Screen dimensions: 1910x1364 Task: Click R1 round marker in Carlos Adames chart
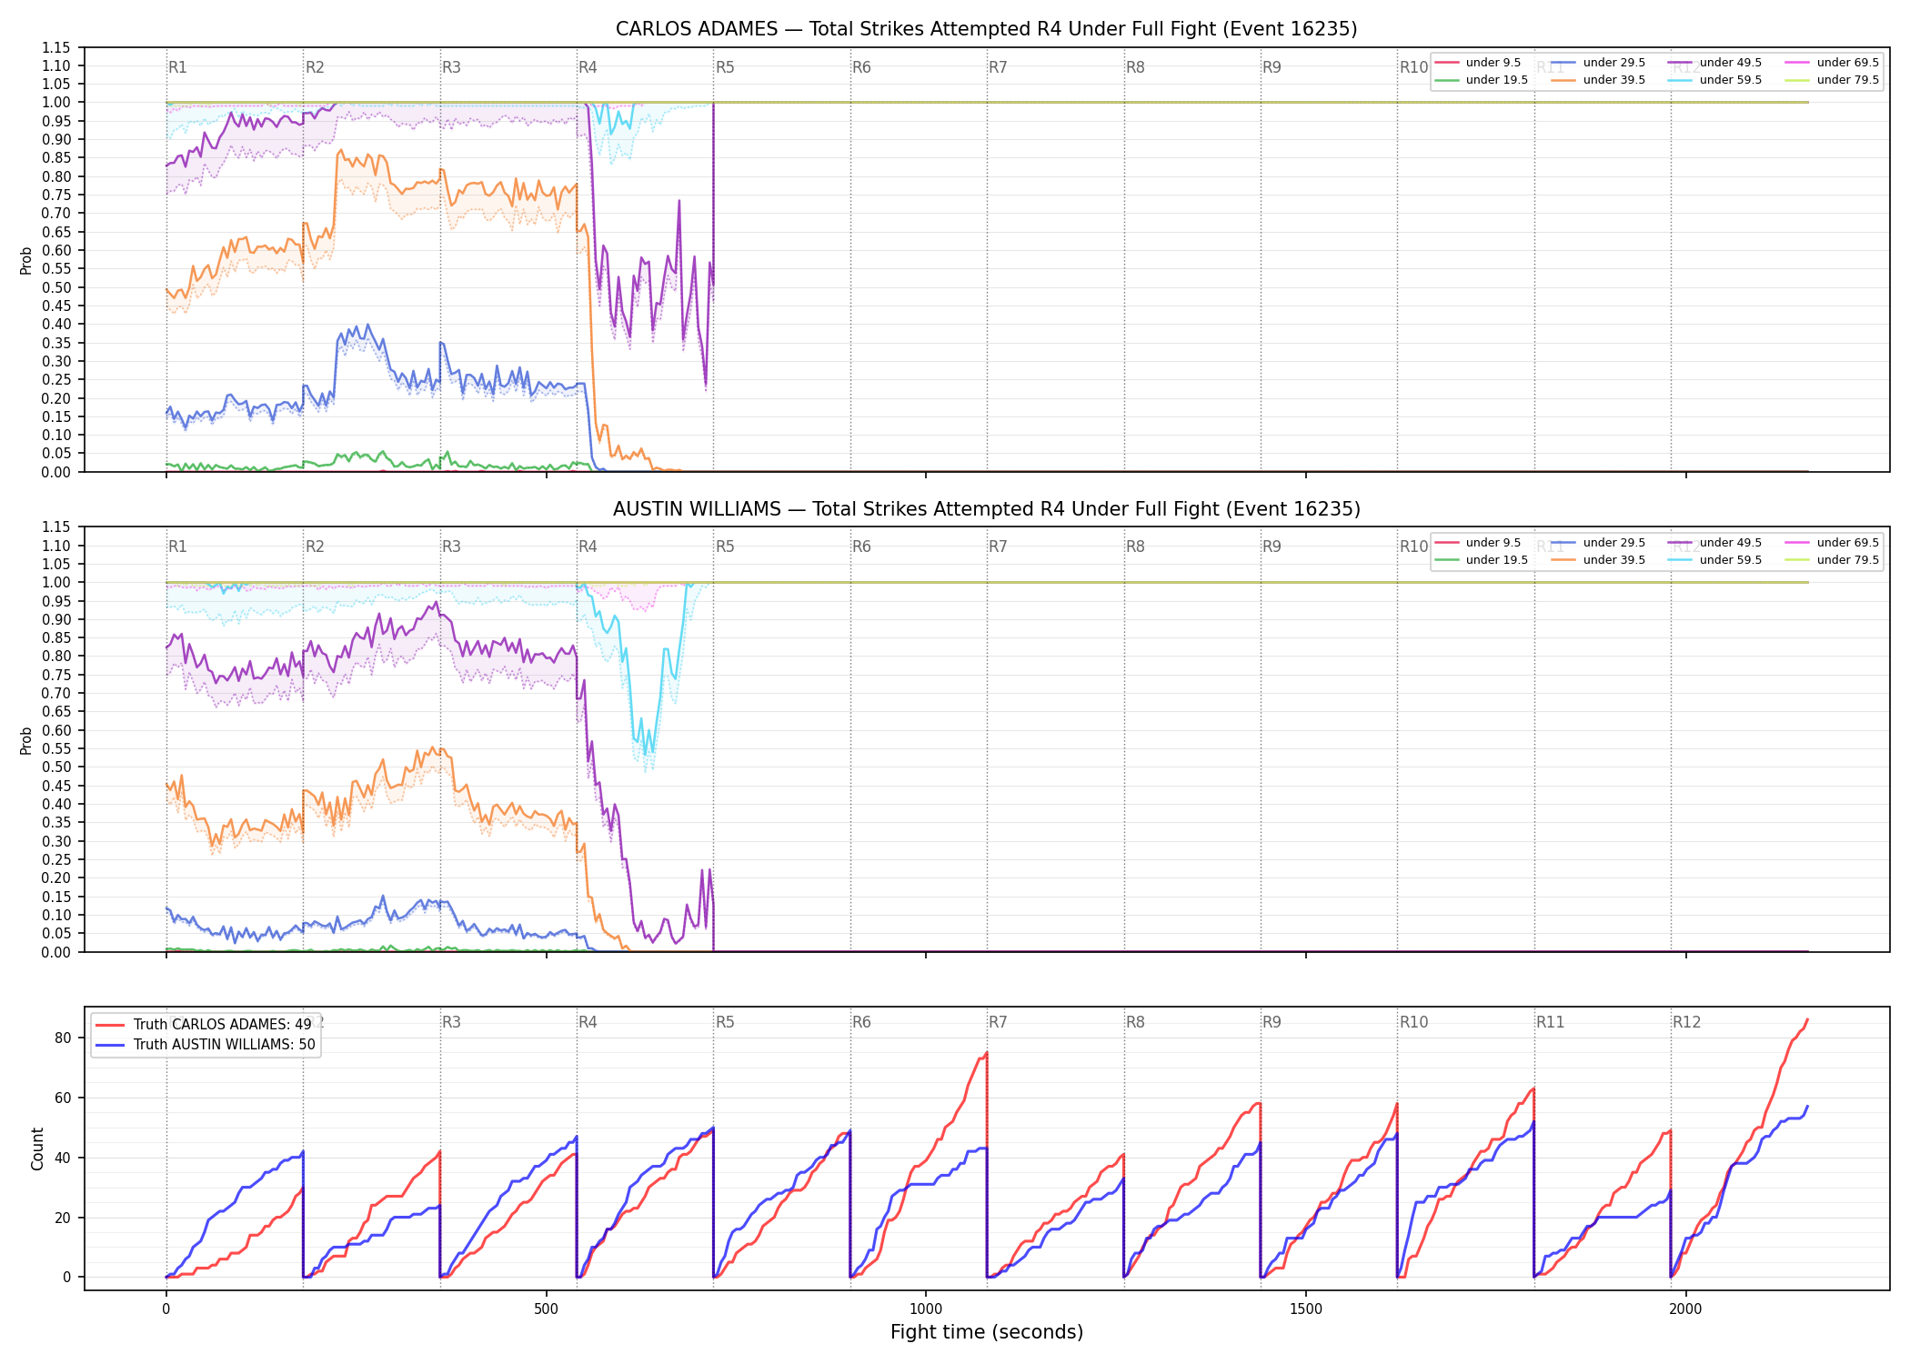(x=177, y=67)
